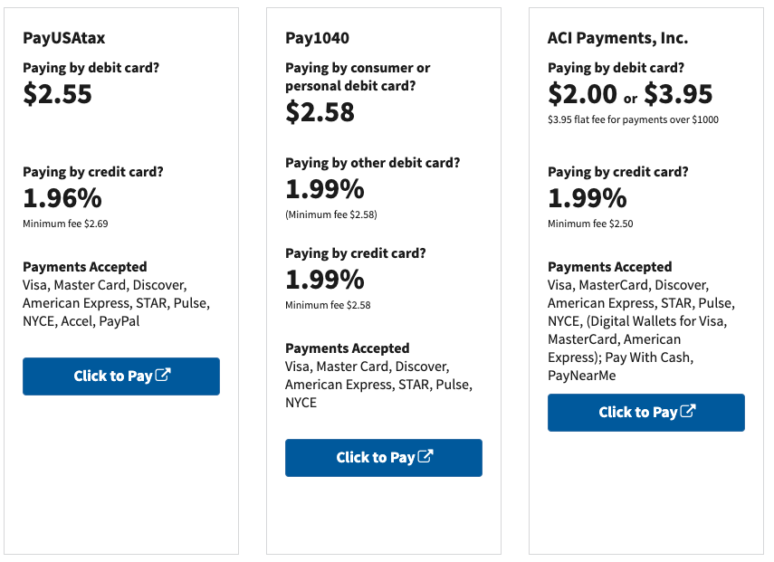Click external link icon on PayUSAtax button
Viewport: 774px width, 562px height.
pyautogui.click(x=163, y=375)
